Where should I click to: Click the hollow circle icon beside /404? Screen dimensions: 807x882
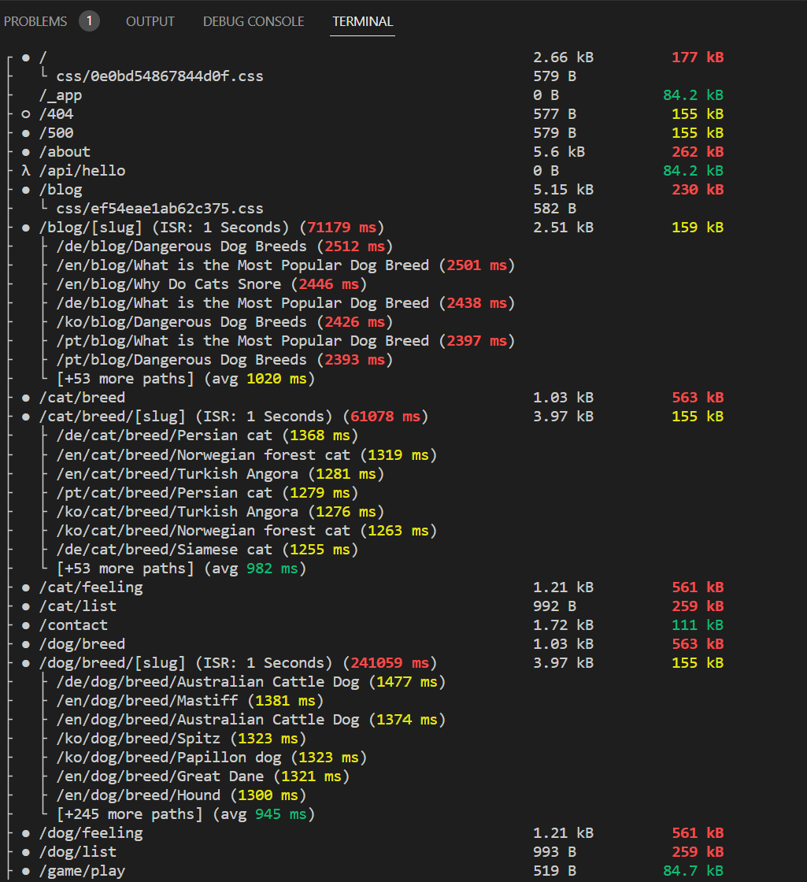(x=24, y=113)
